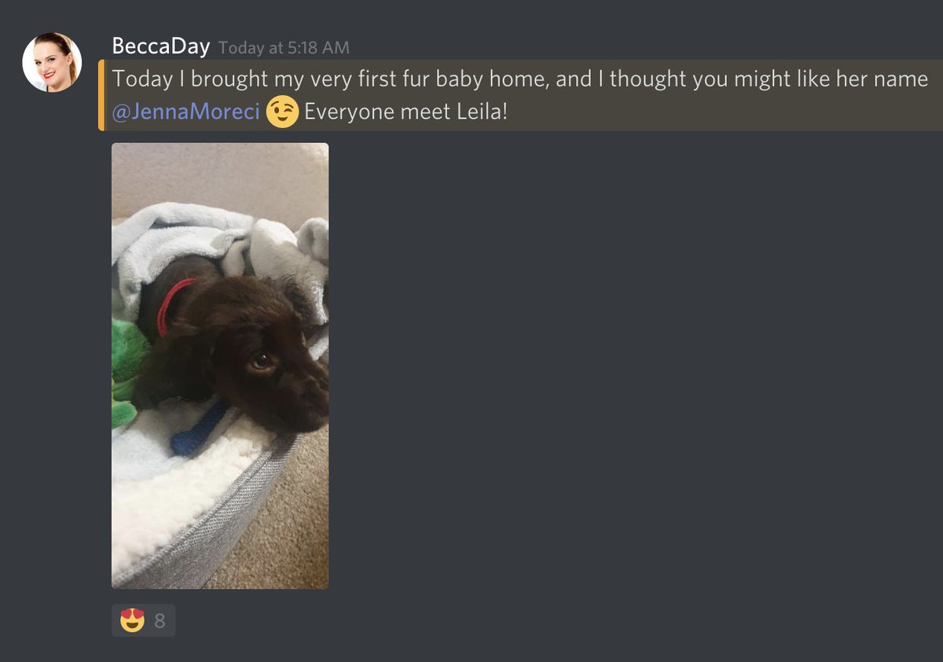Toggle the heart-eyes reaction pill
Viewport: 943px width, 662px height.
click(x=143, y=620)
